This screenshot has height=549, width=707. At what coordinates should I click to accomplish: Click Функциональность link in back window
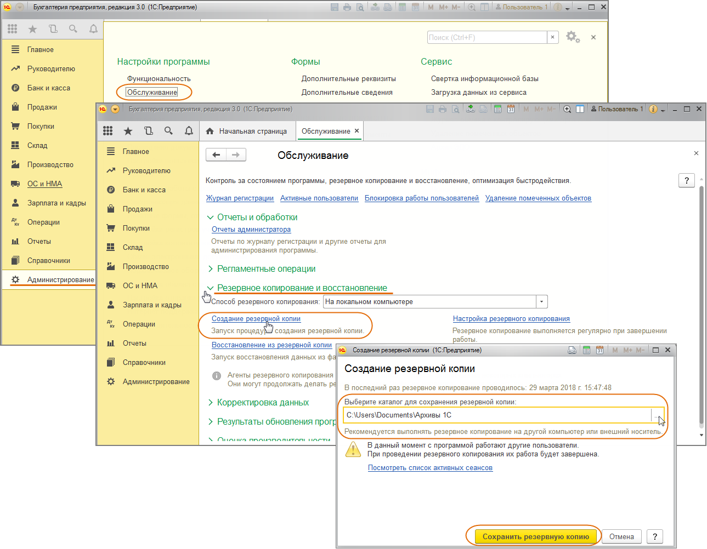pos(159,79)
